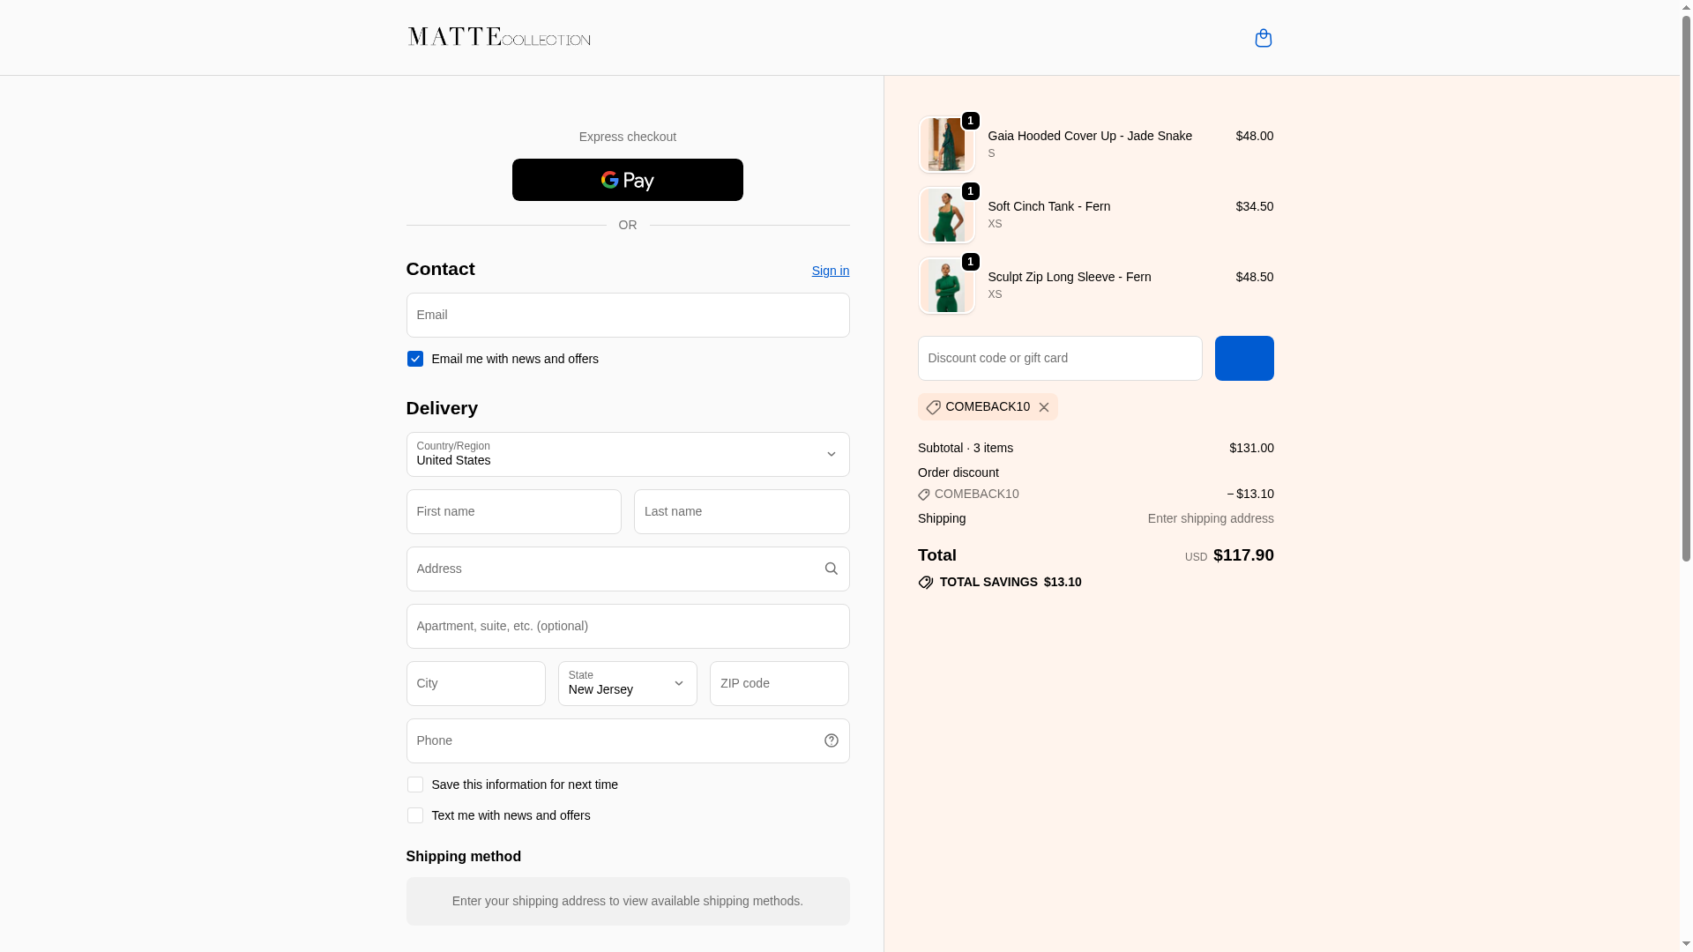The image size is (1693, 952).
Task: Click the Soft Cinch Tank product image
Action: 946,215
